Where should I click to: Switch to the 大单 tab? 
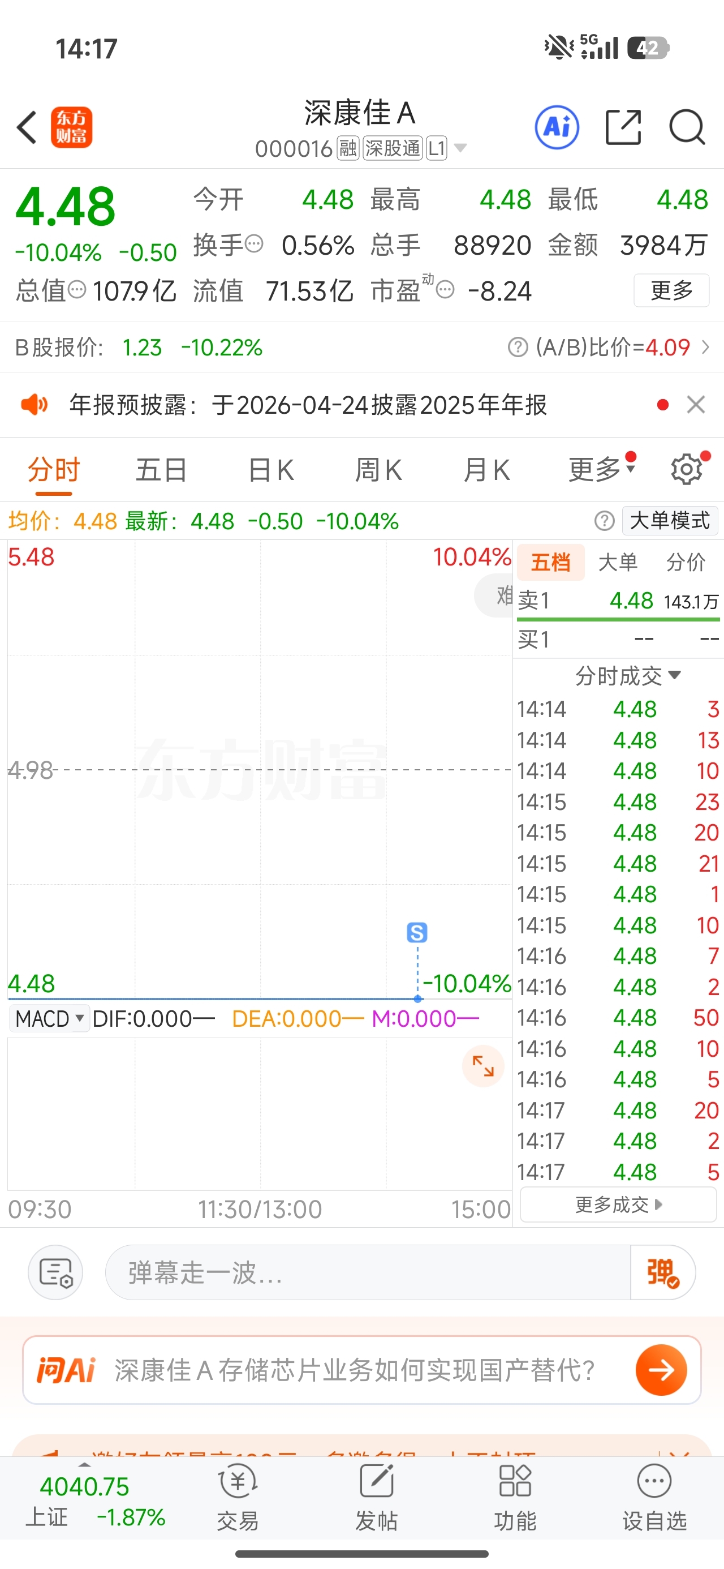pyautogui.click(x=618, y=562)
